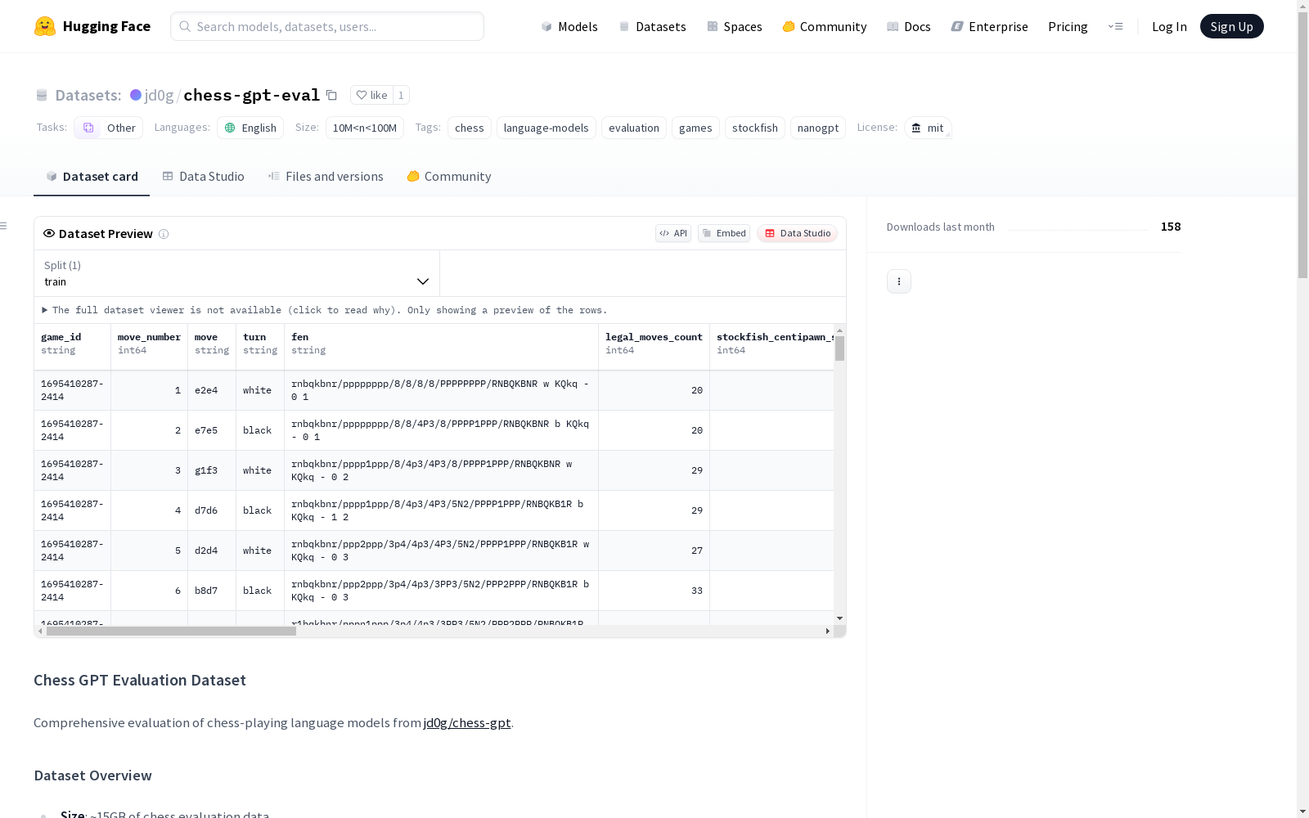Click the jd0g owner link
The image size is (1309, 818).
click(x=159, y=95)
